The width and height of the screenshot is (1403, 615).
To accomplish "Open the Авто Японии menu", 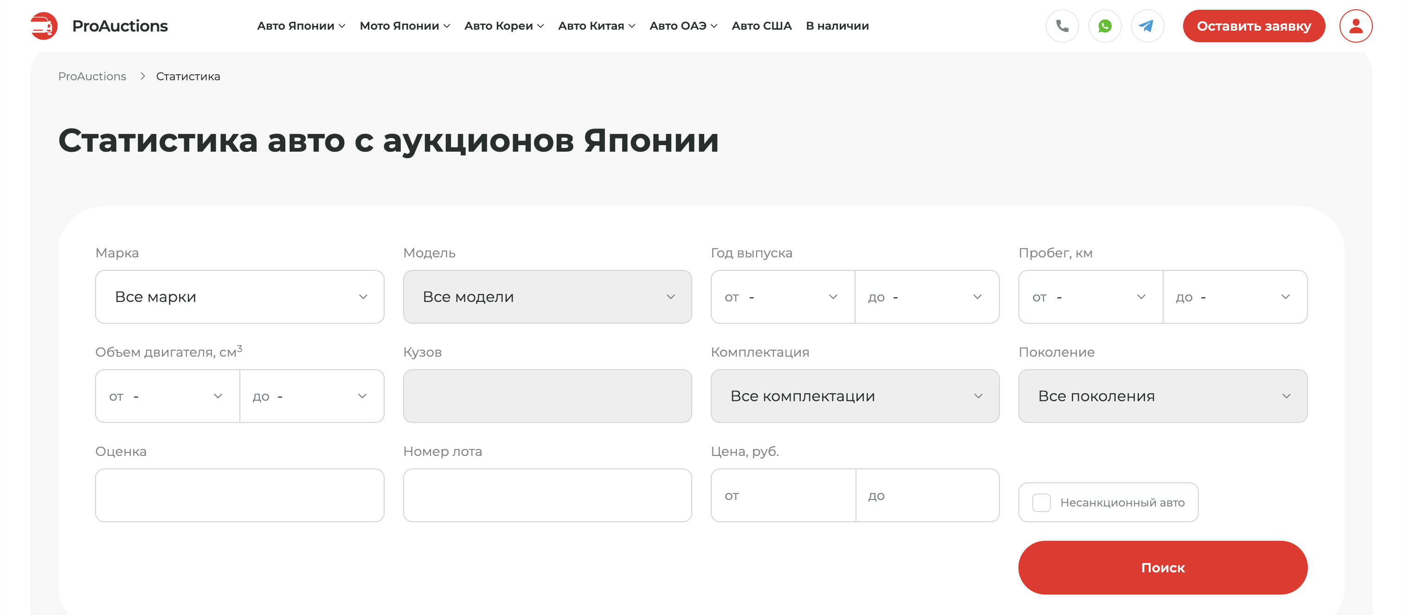I will (x=301, y=26).
